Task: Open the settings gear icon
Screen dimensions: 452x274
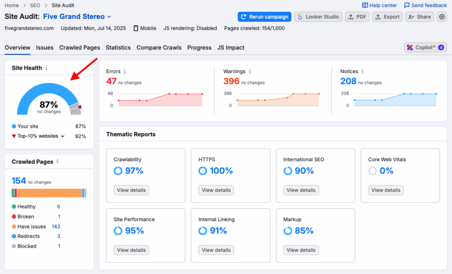Action: click(x=441, y=17)
